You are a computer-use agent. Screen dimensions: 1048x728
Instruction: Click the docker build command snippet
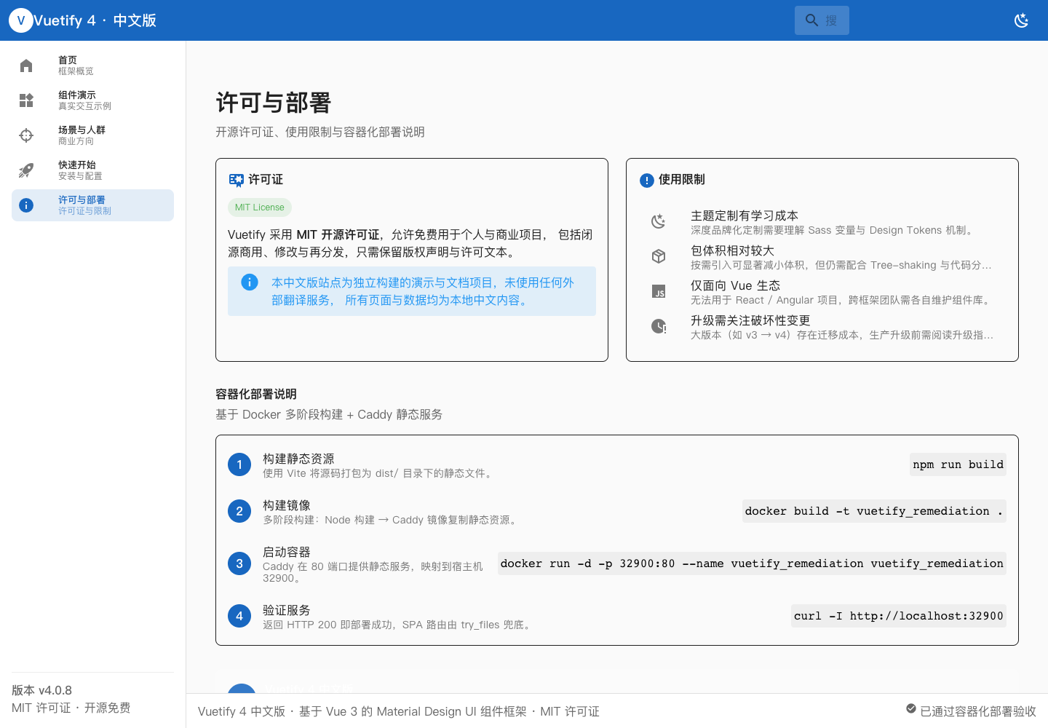point(874,511)
